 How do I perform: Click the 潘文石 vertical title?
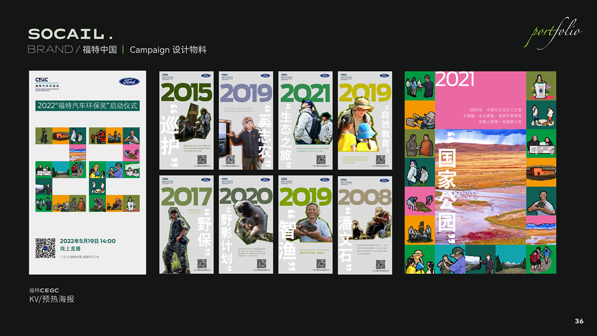point(346,239)
